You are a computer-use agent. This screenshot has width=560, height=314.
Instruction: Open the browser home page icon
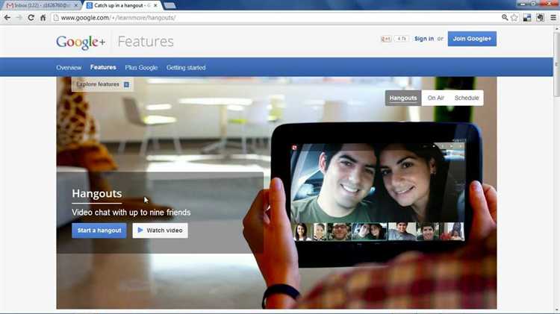tap(43, 17)
